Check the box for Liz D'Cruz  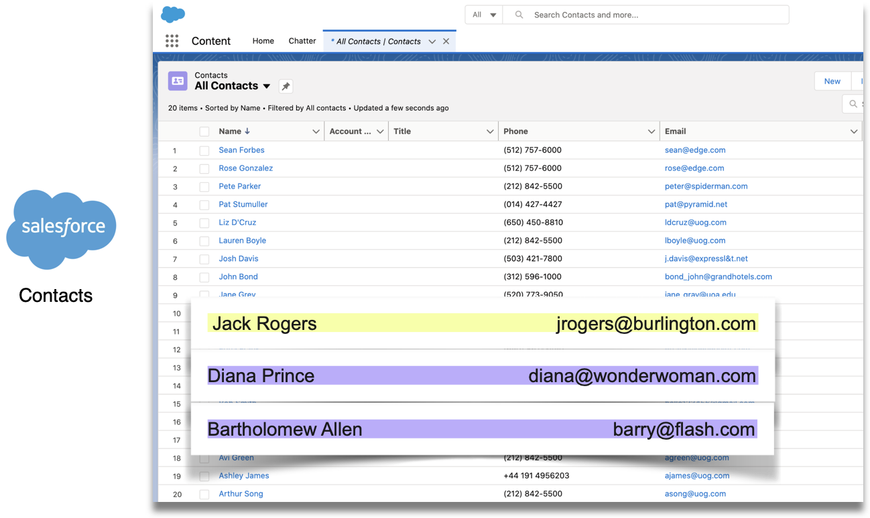[204, 223]
